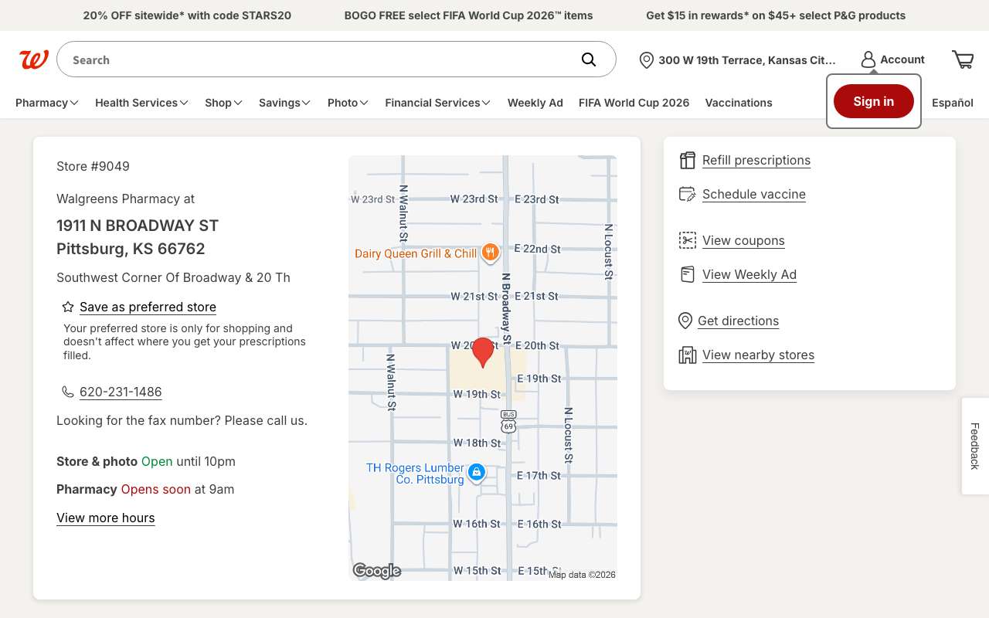Open View Weekly Ad link
This screenshot has height=618, width=989.
(x=749, y=274)
